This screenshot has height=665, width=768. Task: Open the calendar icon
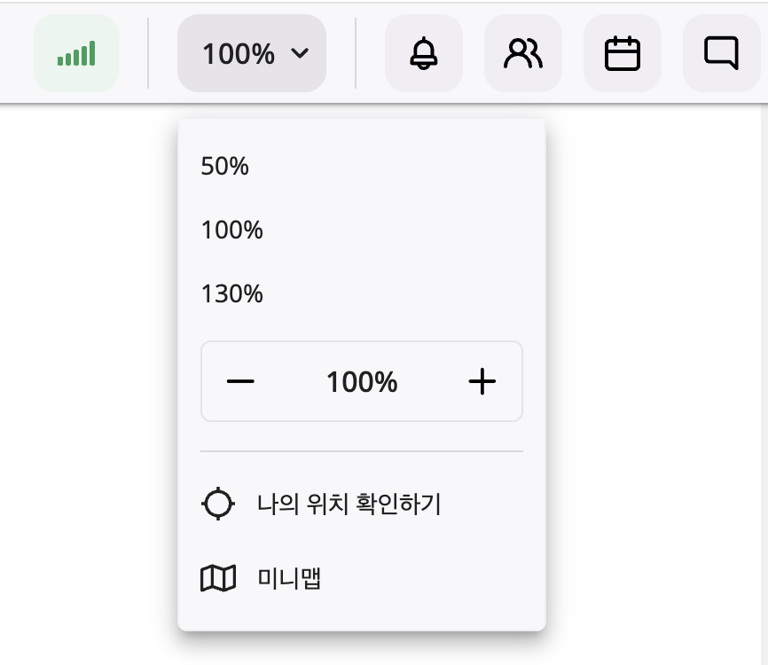pyautogui.click(x=622, y=53)
